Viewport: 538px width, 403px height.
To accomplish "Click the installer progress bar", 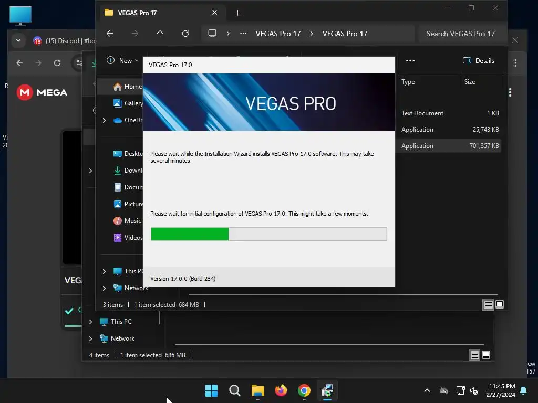I will (x=269, y=234).
